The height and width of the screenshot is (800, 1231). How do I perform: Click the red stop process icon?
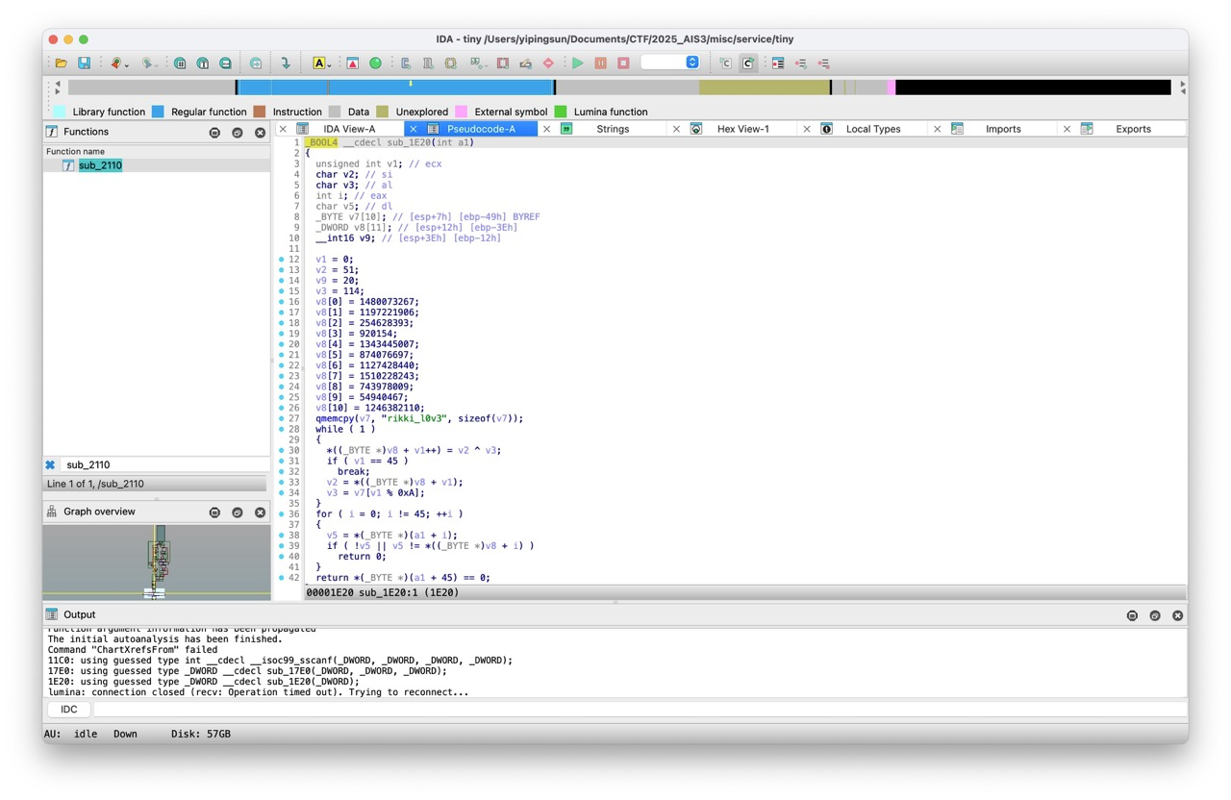coord(623,63)
